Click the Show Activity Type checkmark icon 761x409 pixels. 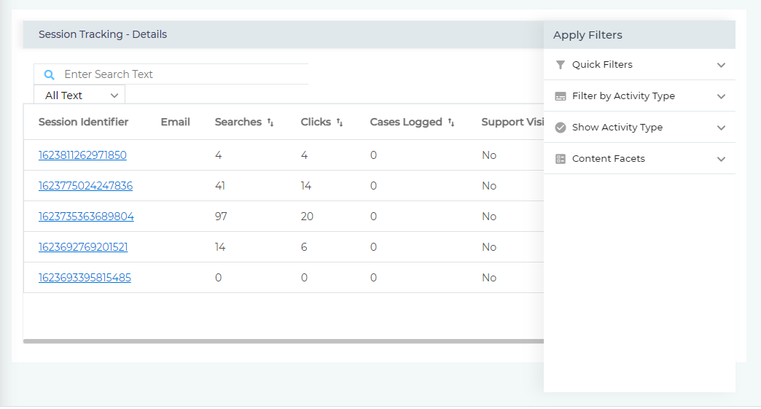click(x=560, y=128)
